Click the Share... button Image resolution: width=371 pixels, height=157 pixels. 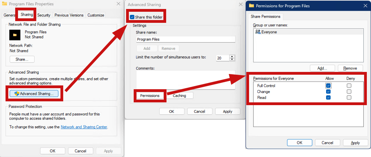click(22, 59)
